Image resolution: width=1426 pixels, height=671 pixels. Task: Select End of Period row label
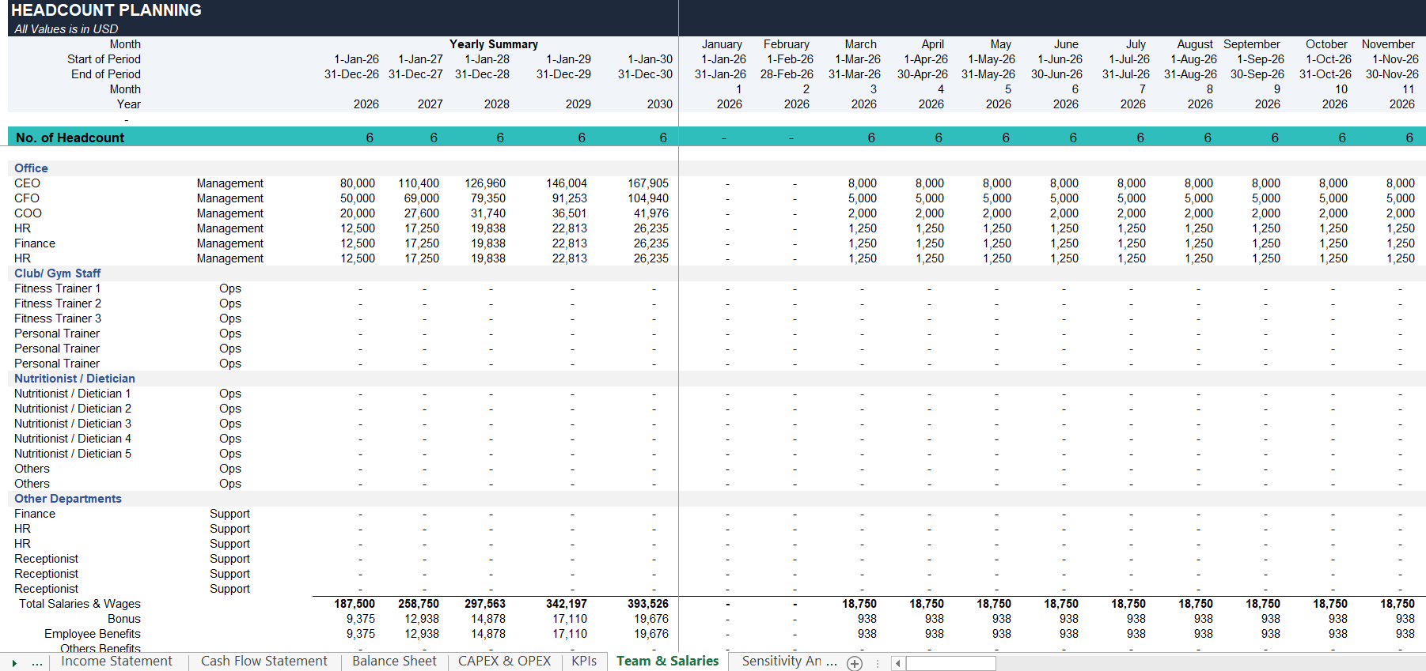(106, 74)
